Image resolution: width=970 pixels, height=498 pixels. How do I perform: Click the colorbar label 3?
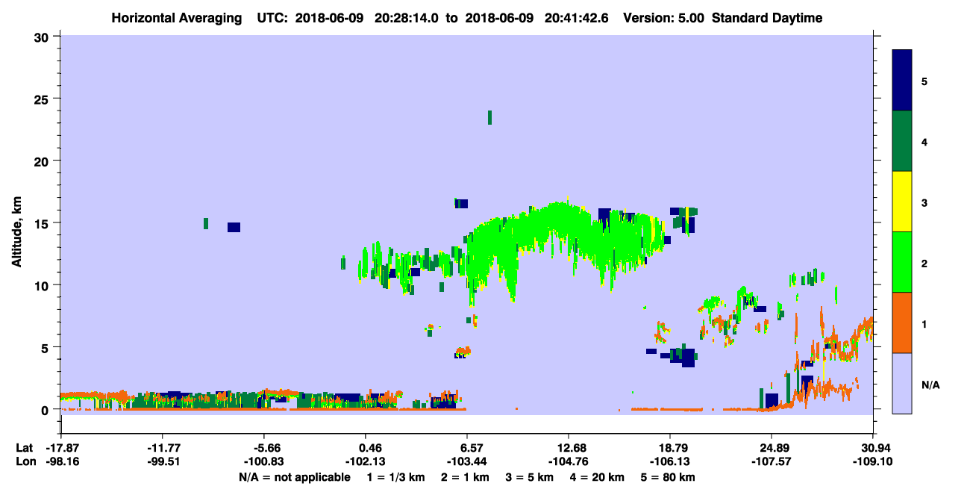pyautogui.click(x=924, y=202)
